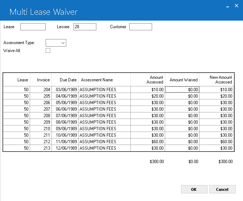Click the $60.00 Amount Assessed cell
Image resolution: width=243 pixels, height=201 pixels.
point(148,142)
